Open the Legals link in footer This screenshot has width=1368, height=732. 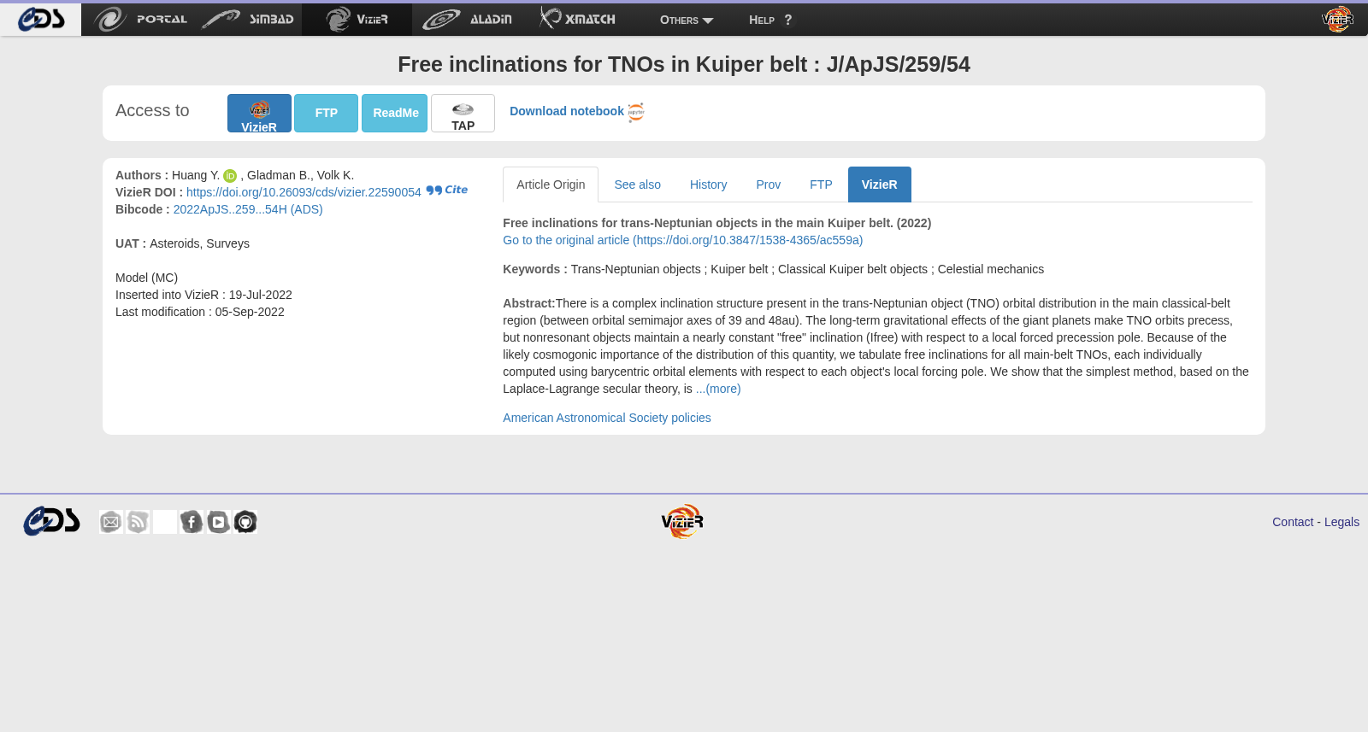(1341, 522)
